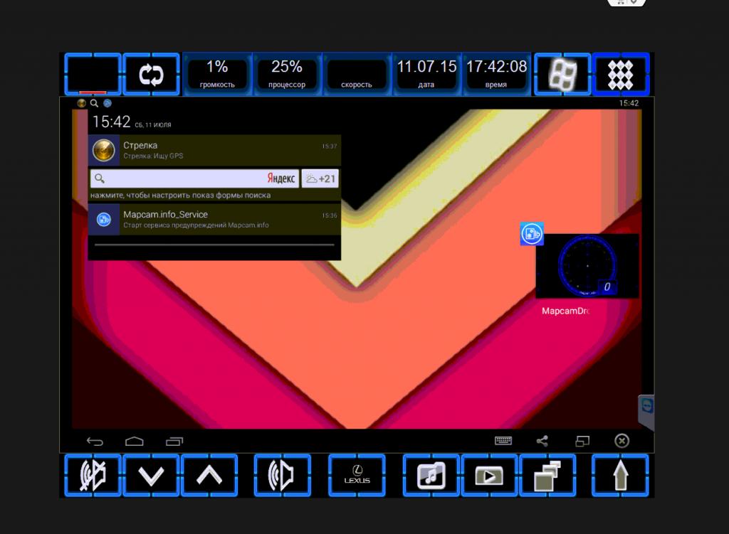
Task: Open the Стрелка notification
Action: [214, 150]
